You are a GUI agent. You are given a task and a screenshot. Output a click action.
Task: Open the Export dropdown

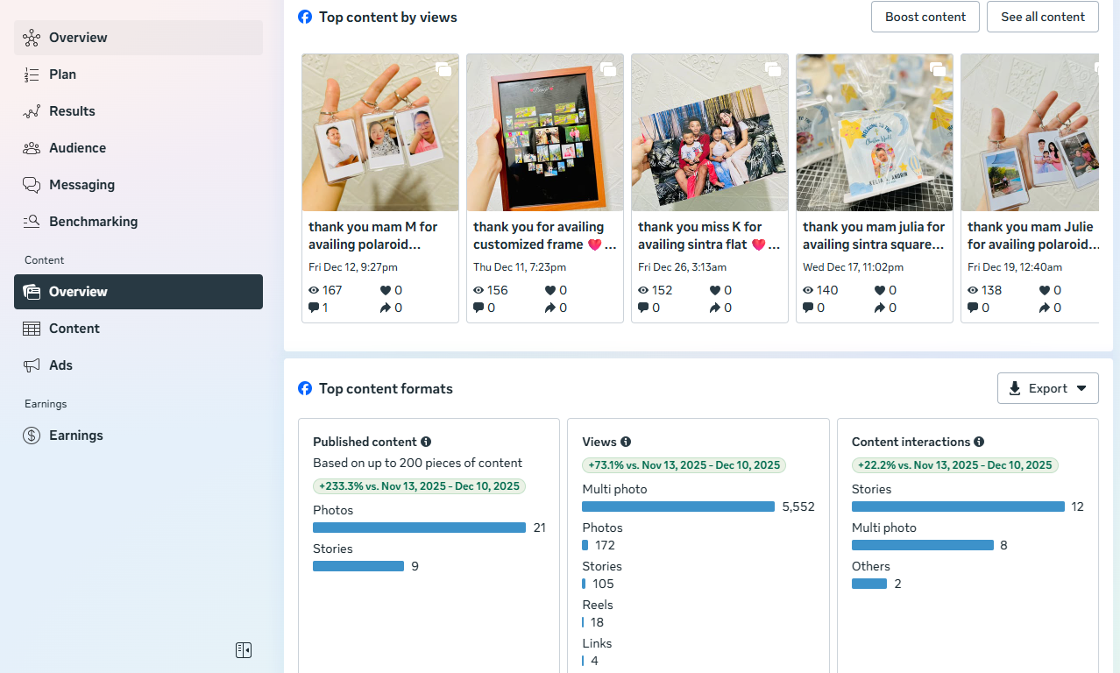point(1047,388)
